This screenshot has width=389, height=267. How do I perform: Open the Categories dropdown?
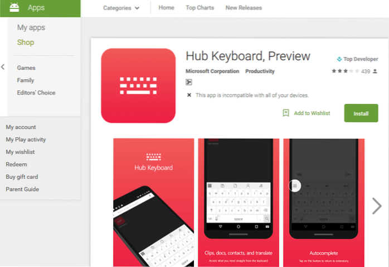click(x=121, y=8)
